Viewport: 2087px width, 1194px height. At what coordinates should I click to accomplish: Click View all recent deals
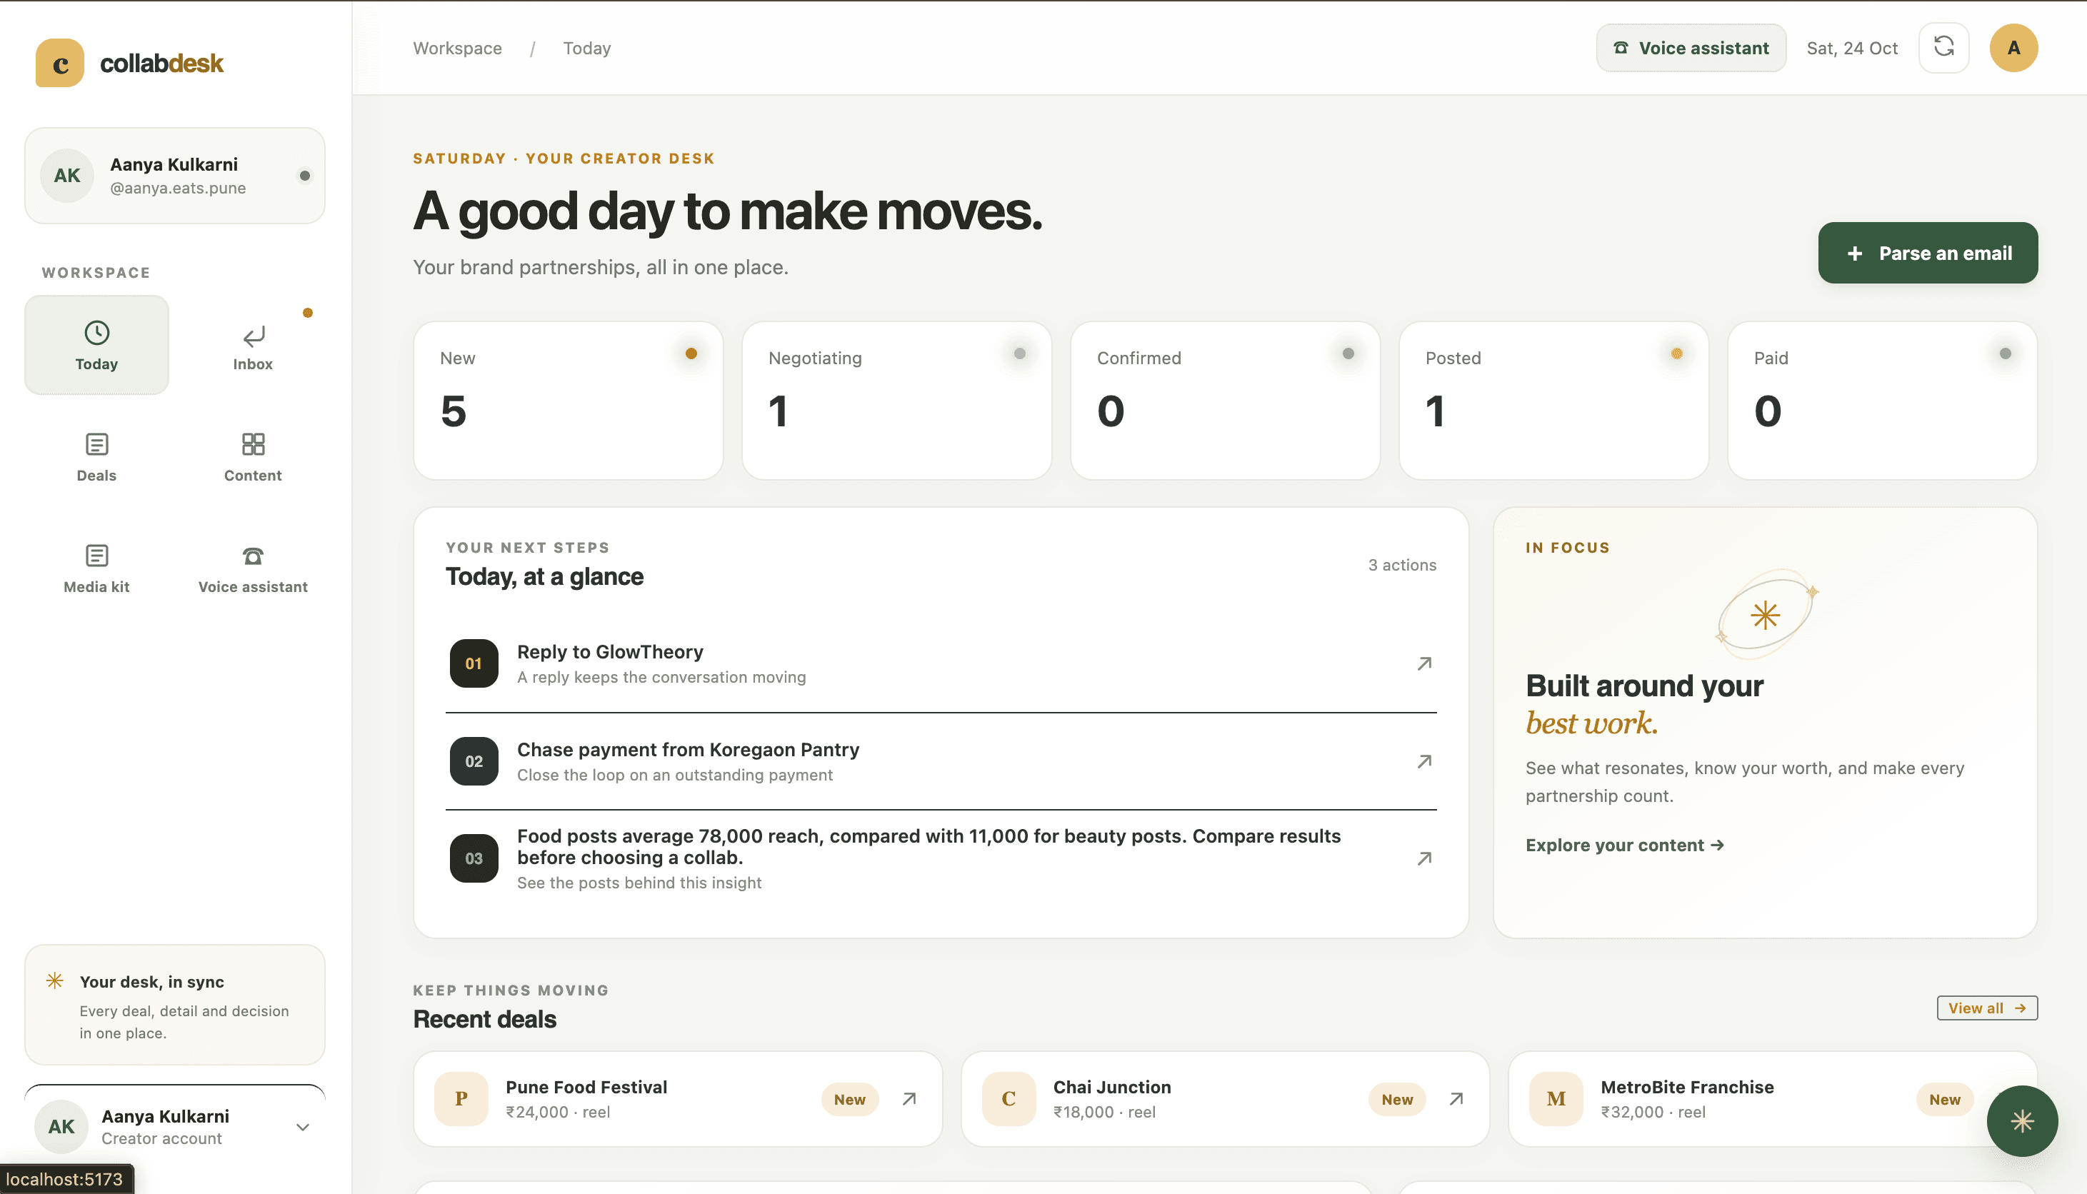[x=1986, y=1008]
